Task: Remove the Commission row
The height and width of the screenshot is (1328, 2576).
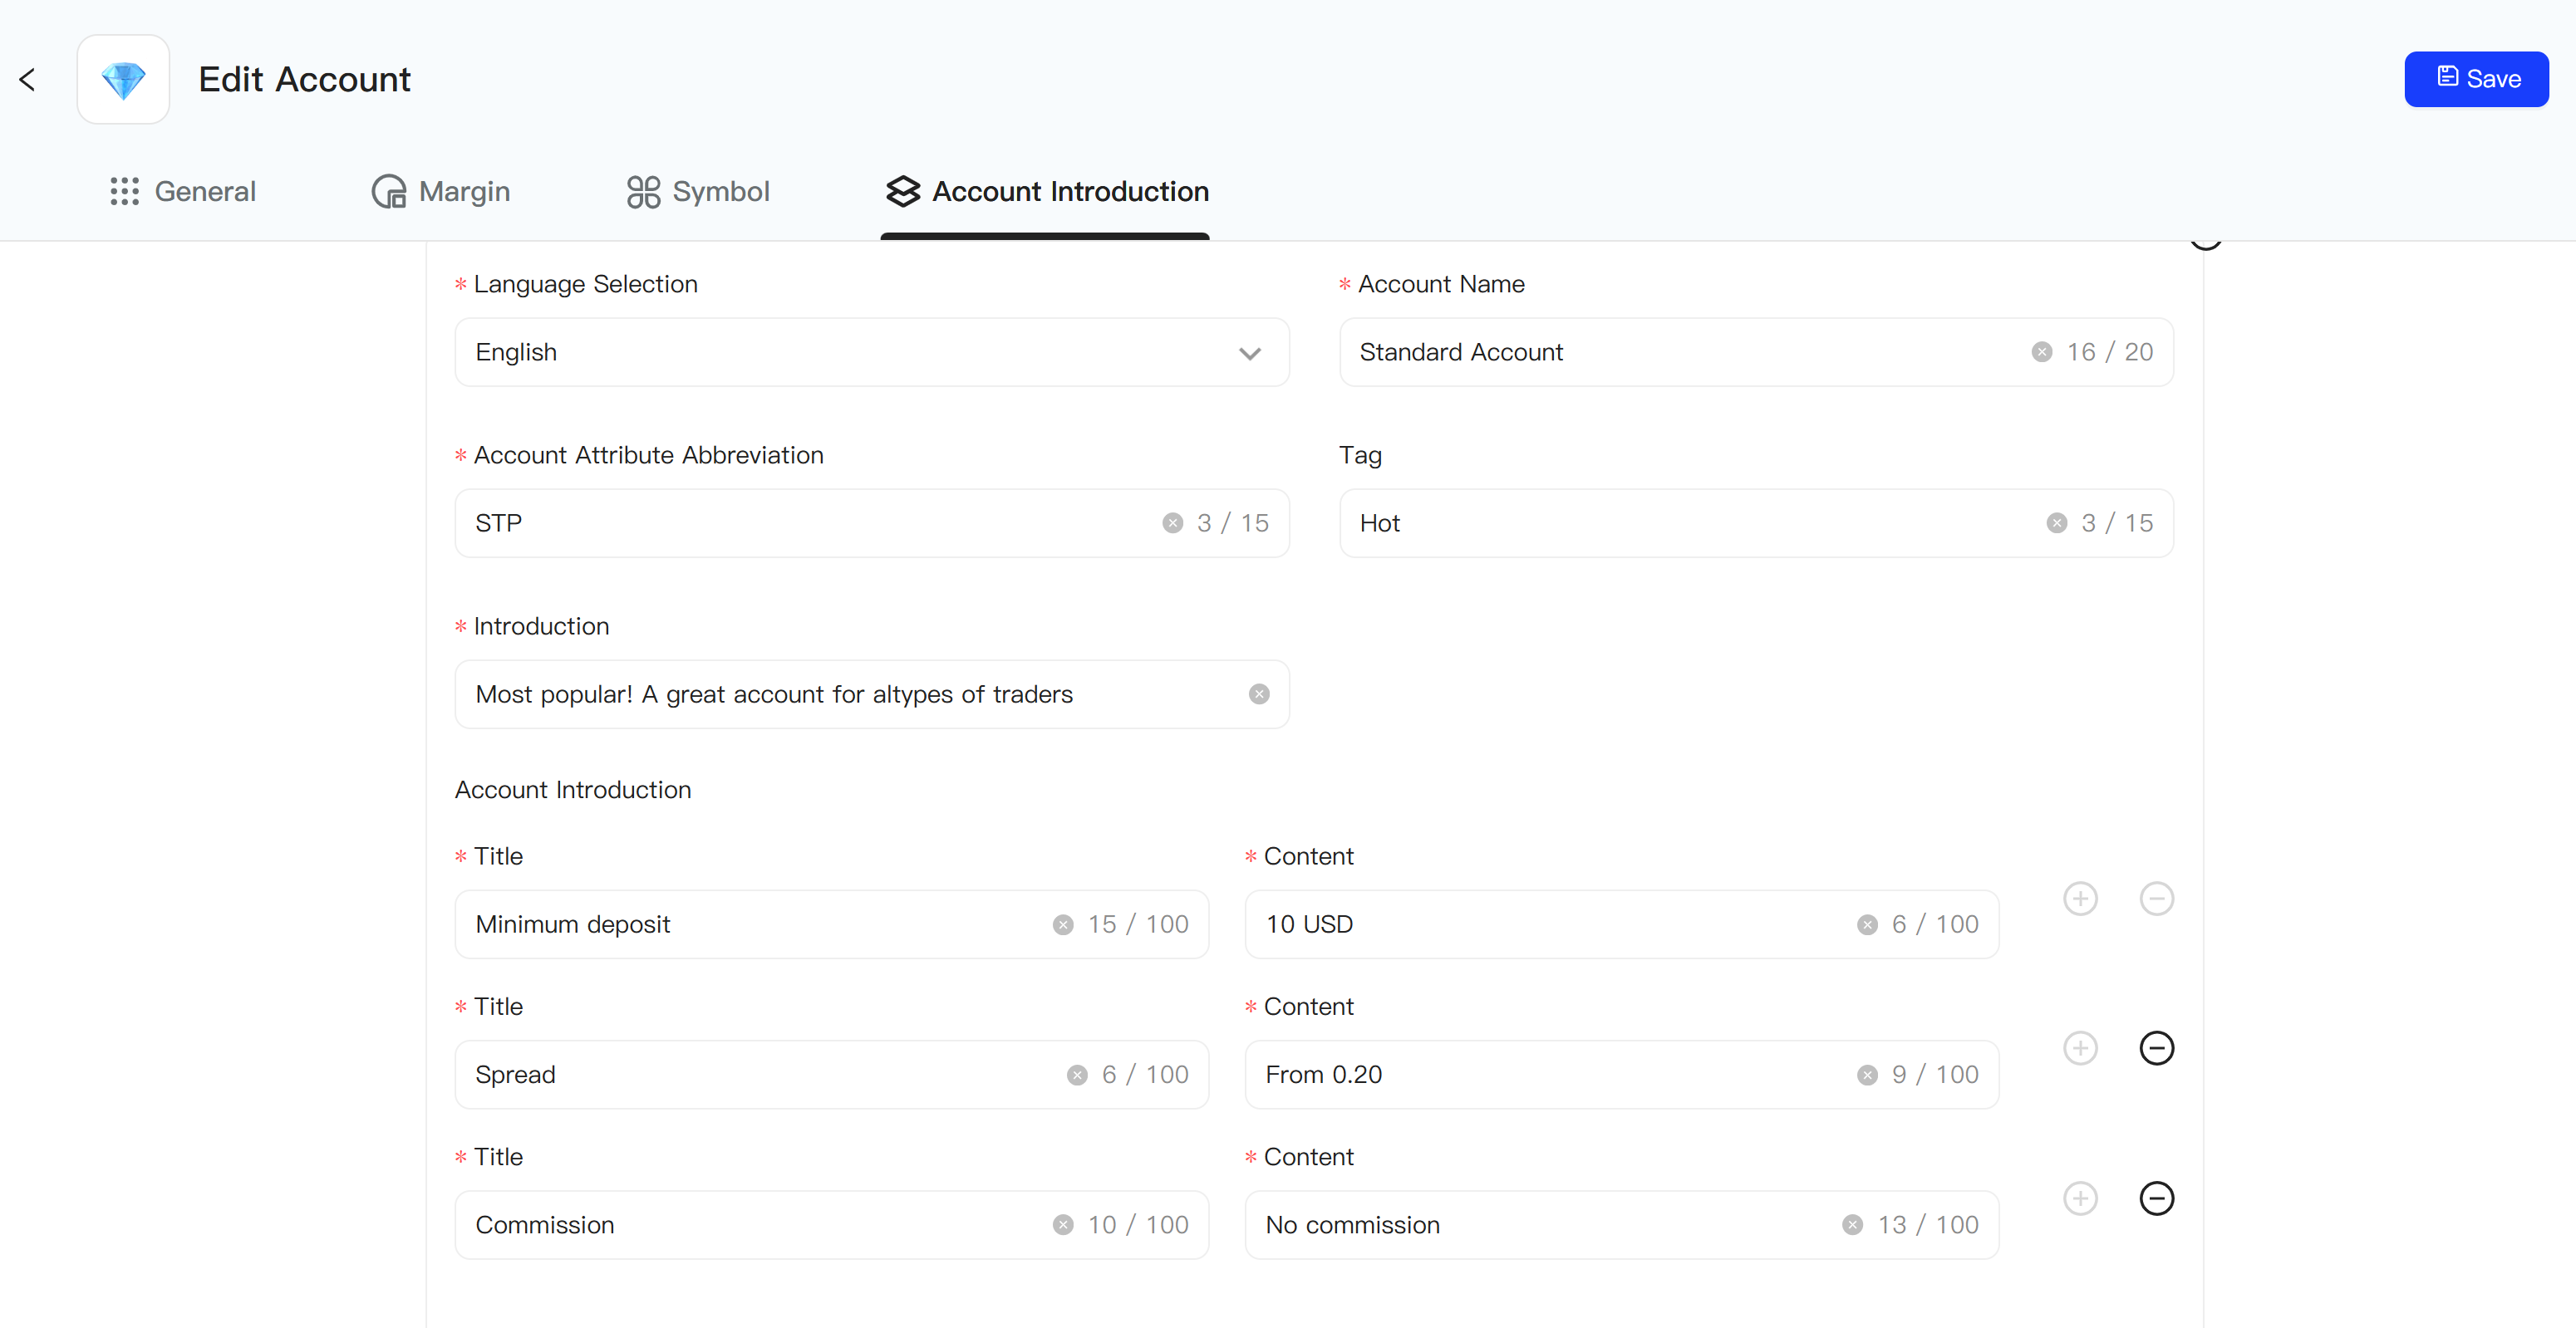Action: (2156, 1198)
